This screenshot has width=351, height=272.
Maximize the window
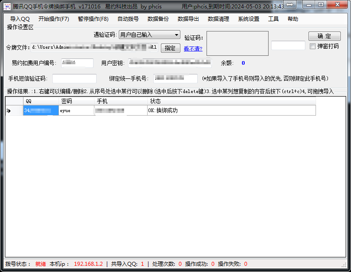tap(321, 4)
